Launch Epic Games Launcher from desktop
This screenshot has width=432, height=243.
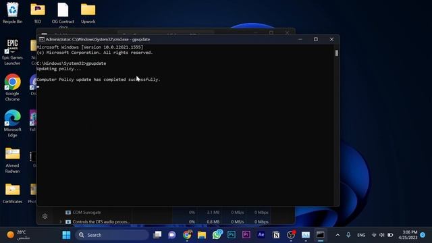click(x=12, y=51)
